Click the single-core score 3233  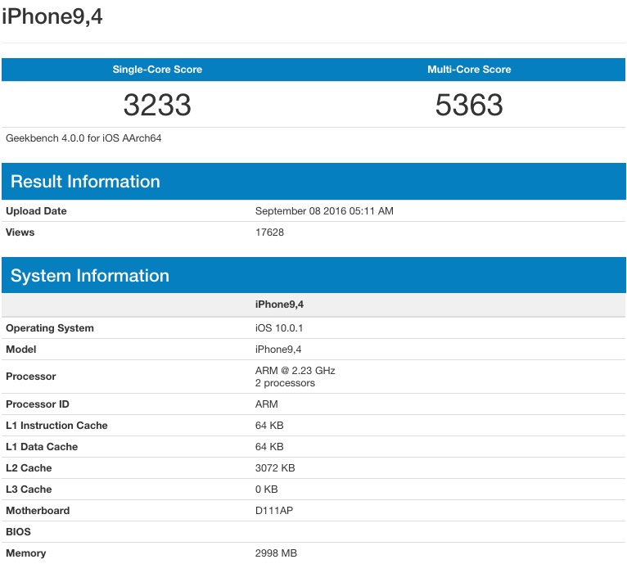(157, 105)
